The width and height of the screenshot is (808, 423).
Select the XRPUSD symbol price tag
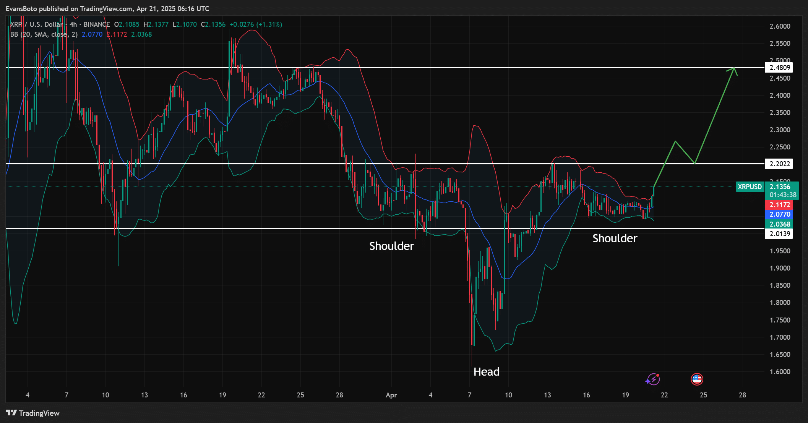pyautogui.click(x=749, y=187)
